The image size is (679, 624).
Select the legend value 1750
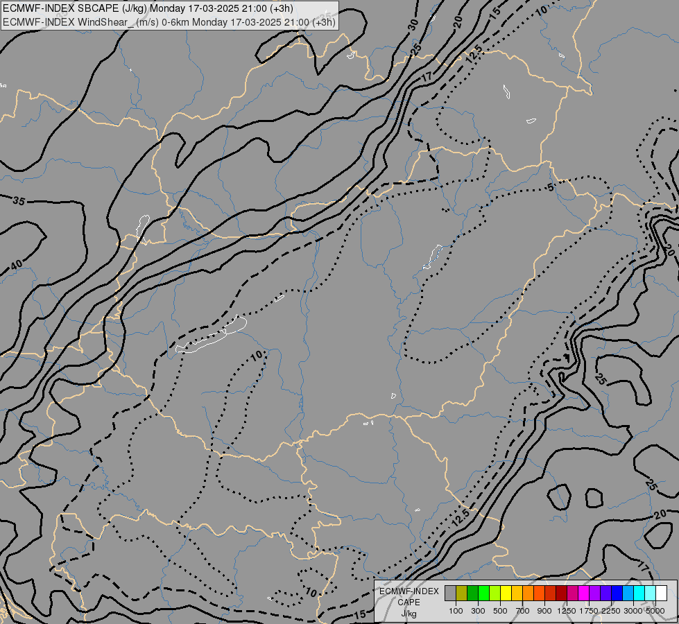pyautogui.click(x=589, y=611)
